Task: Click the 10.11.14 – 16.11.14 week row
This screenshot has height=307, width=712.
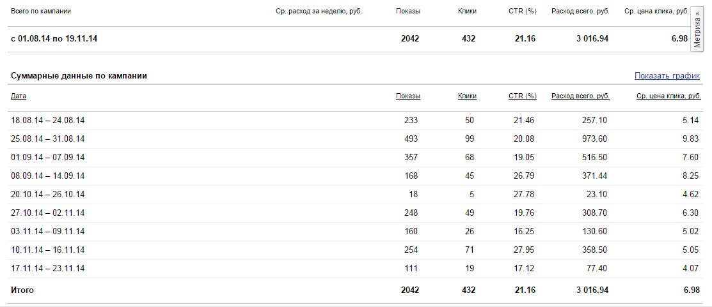Action: pos(48,250)
